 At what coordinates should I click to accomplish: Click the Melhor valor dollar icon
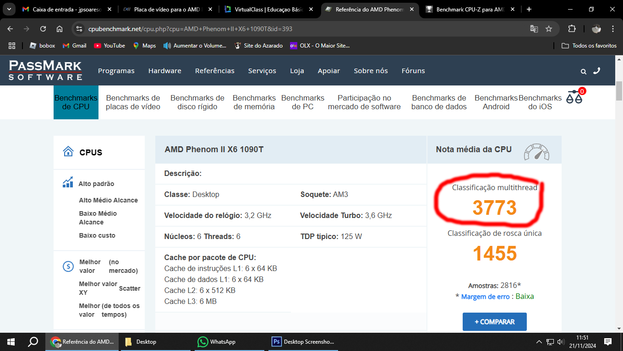pos(68,266)
